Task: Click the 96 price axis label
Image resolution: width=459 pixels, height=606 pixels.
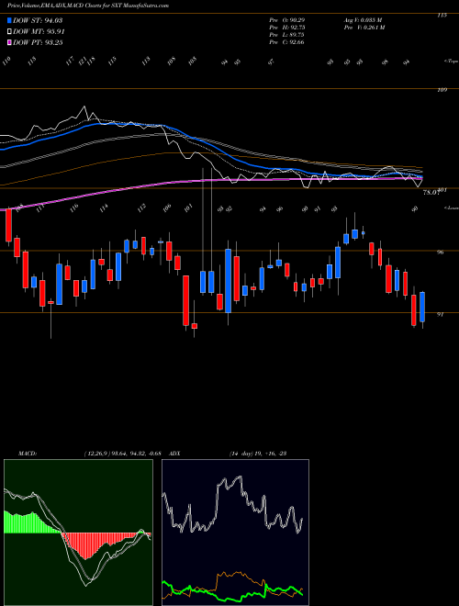Action: (440, 252)
